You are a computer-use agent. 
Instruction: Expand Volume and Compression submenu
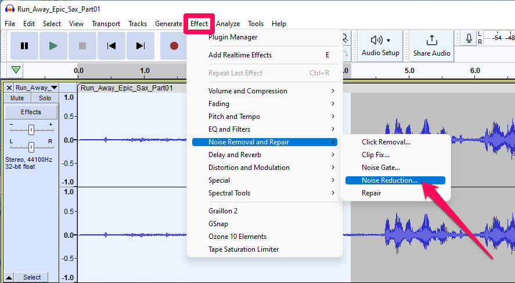coord(265,91)
